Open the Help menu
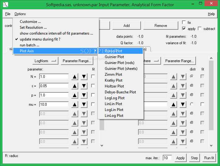The width and height of the screenshot is (220, 166). click(x=211, y=14)
